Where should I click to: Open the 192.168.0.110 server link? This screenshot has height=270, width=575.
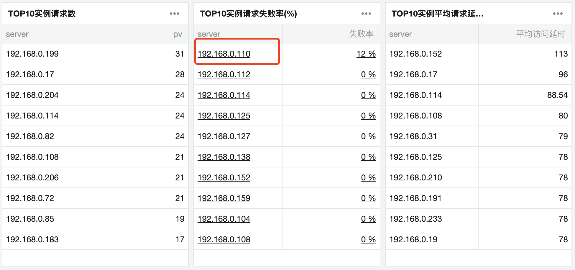click(224, 54)
